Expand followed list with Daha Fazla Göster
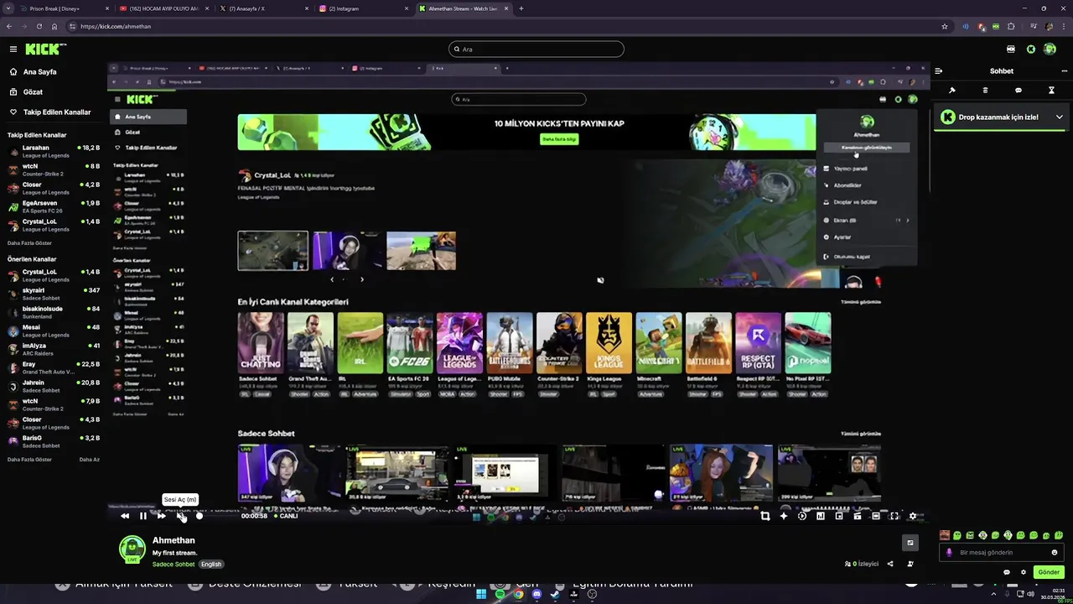The width and height of the screenshot is (1073, 604). click(29, 243)
